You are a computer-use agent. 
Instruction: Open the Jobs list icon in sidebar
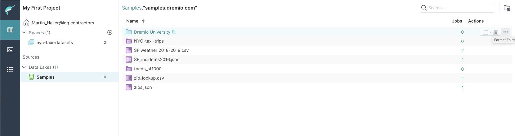tap(10, 69)
